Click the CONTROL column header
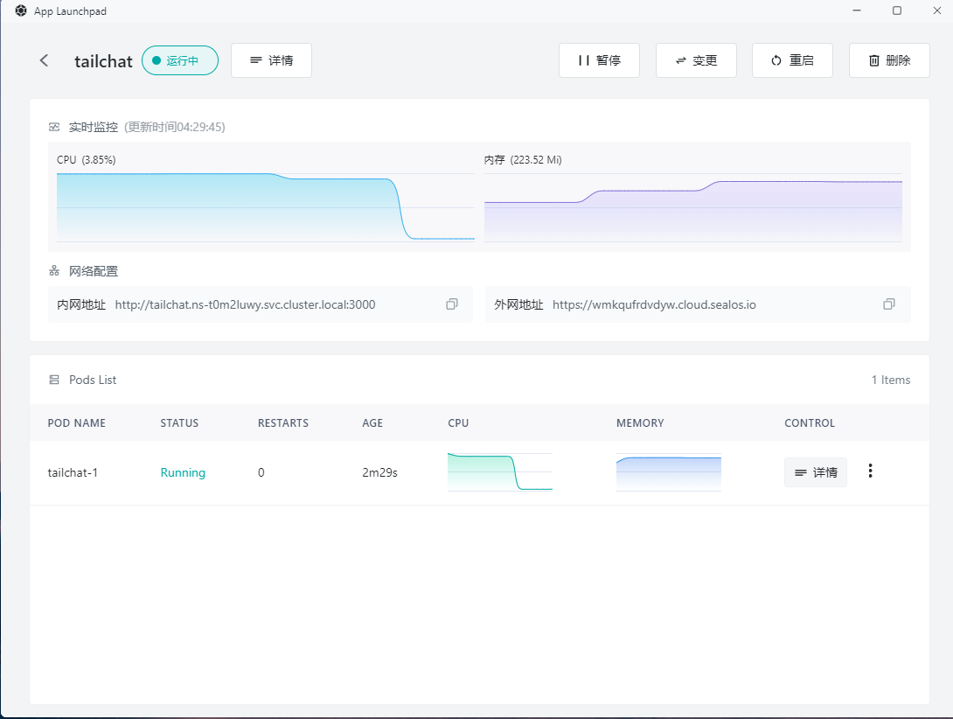 [810, 422]
